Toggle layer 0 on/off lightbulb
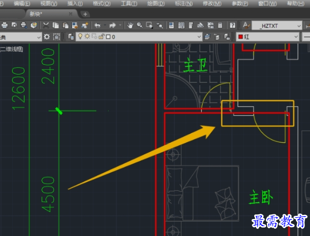Image resolution: width=310 pixels, height=236 pixels. click(80, 37)
